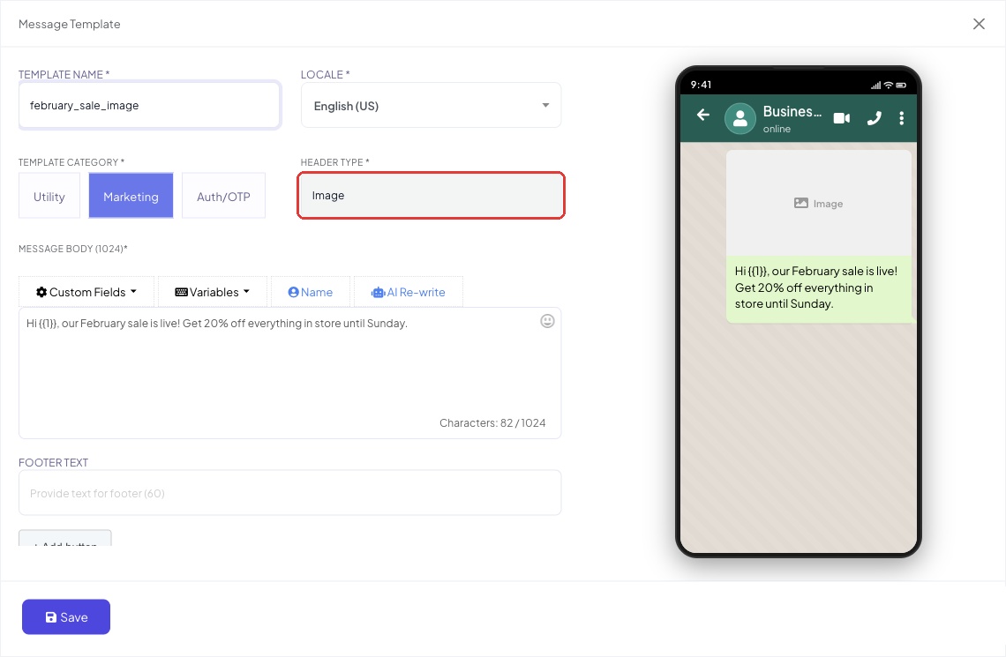Select the Utility template category
Image resolution: width=1006 pixels, height=657 pixels.
[x=49, y=196]
